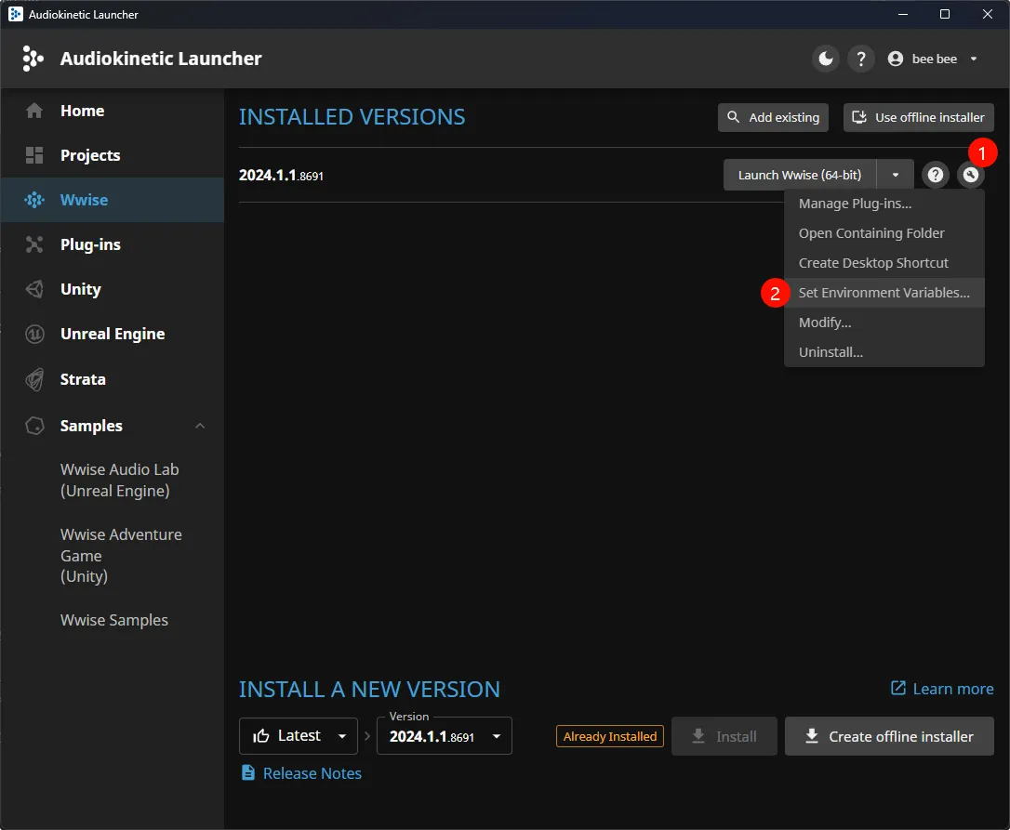Click the wrench icon for version 2024.1.1
The width and height of the screenshot is (1010, 830).
[x=970, y=175]
